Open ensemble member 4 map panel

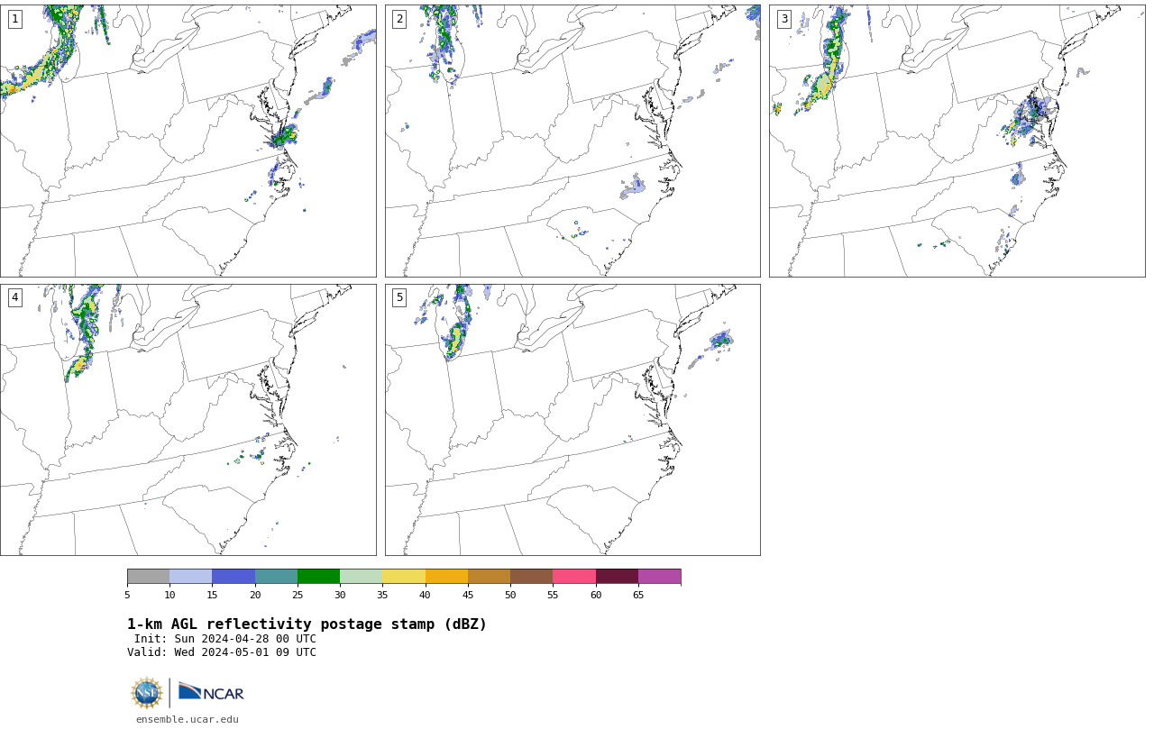pyautogui.click(x=188, y=420)
